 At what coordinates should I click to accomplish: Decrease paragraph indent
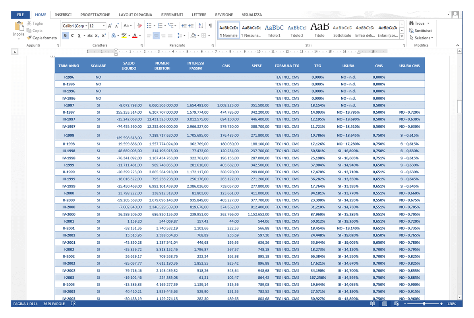pos(184,26)
